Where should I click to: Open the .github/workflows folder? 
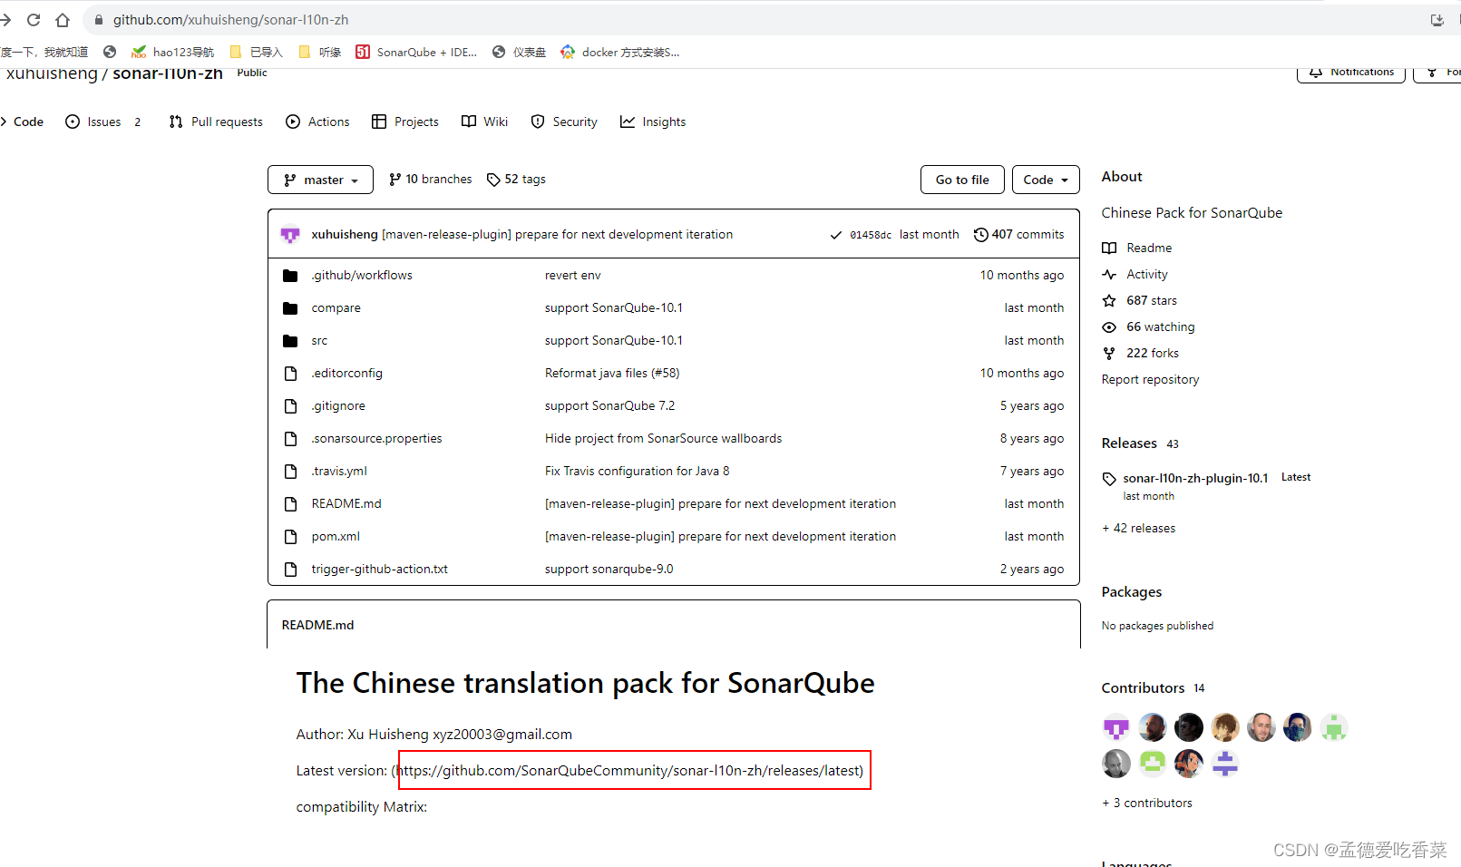pos(362,275)
